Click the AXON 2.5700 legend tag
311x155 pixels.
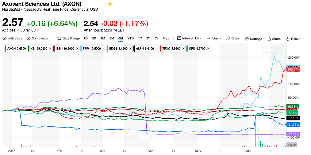(16, 48)
